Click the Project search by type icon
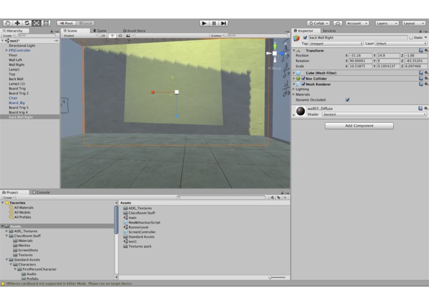This screenshot has width=429, height=305. click(x=272, y=197)
